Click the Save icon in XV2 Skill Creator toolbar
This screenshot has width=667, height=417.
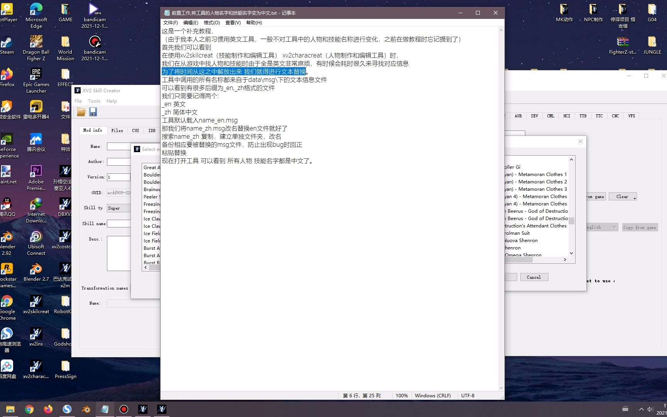point(93,112)
